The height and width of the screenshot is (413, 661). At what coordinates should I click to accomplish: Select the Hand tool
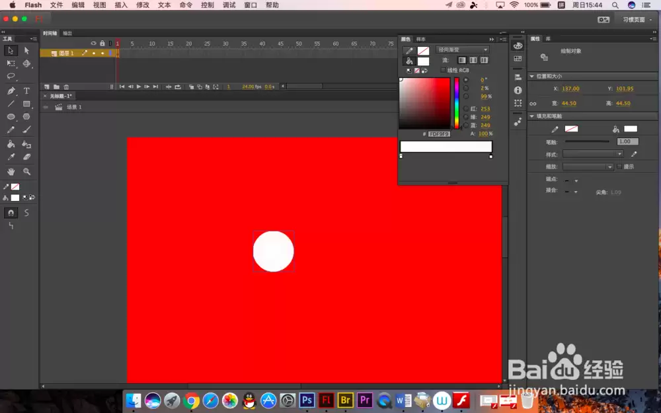pyautogui.click(x=11, y=172)
